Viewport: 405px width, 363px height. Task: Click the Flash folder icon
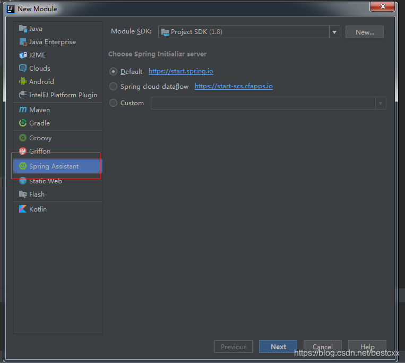[x=23, y=194]
